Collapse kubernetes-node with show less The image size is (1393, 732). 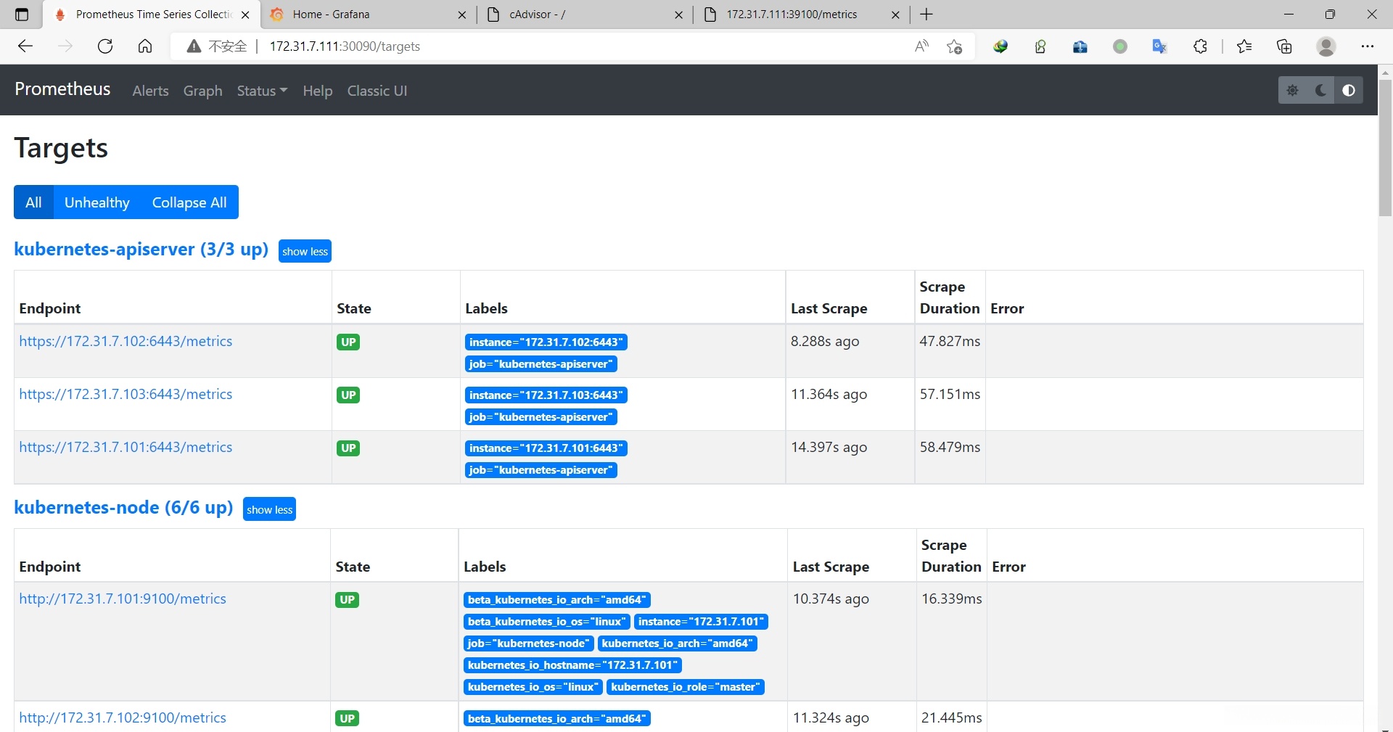[269, 510]
